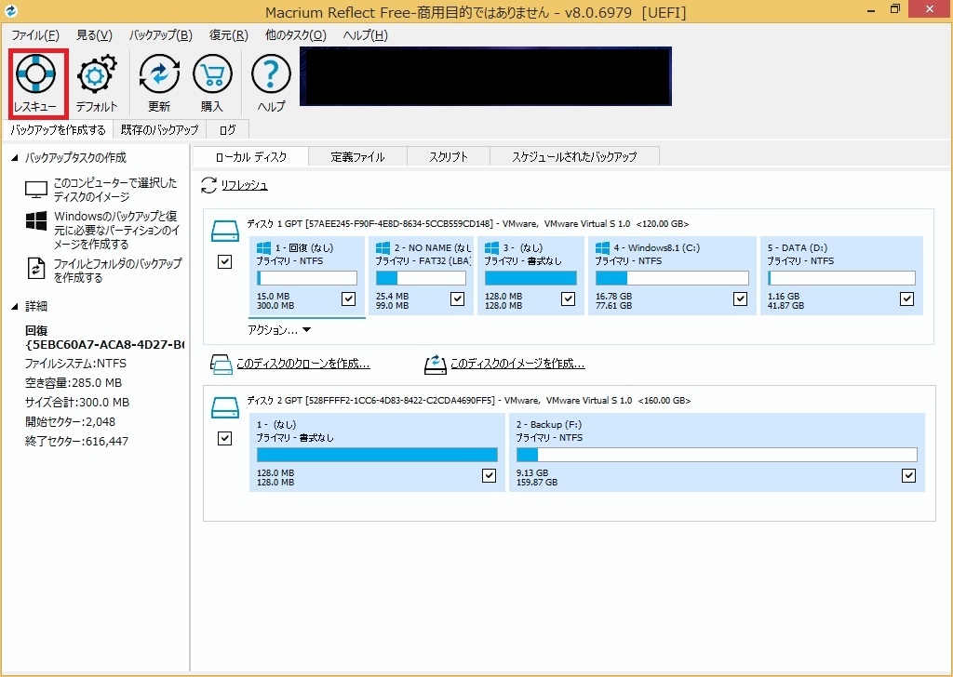This screenshot has width=953, height=677.
Task: Click the DATA (D:) usage bar
Action: click(841, 278)
